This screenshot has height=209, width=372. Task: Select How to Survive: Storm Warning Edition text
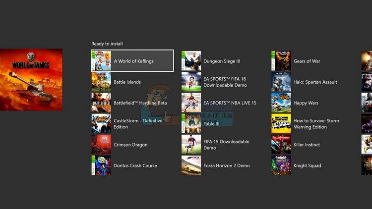pyautogui.click(x=316, y=124)
